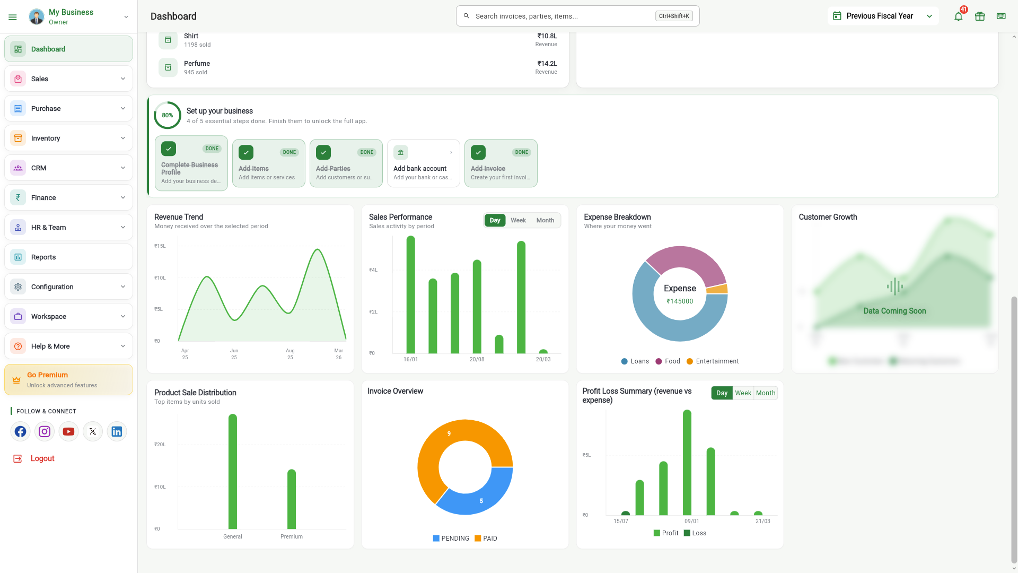Viewport: 1018px width, 573px height.
Task: Expand the HR & Team chevron
Action: click(x=123, y=227)
